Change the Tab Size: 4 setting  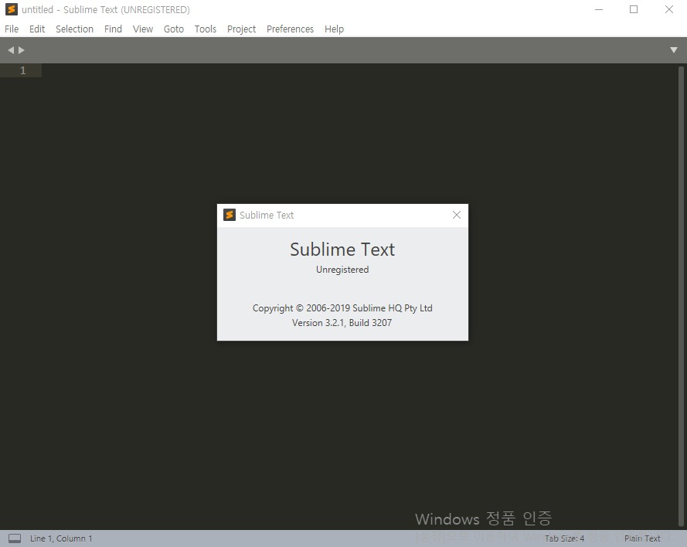(564, 539)
